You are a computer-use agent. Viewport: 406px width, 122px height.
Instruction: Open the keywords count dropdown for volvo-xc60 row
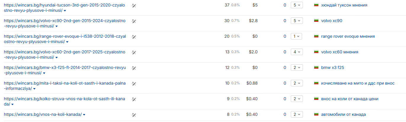click(x=297, y=52)
